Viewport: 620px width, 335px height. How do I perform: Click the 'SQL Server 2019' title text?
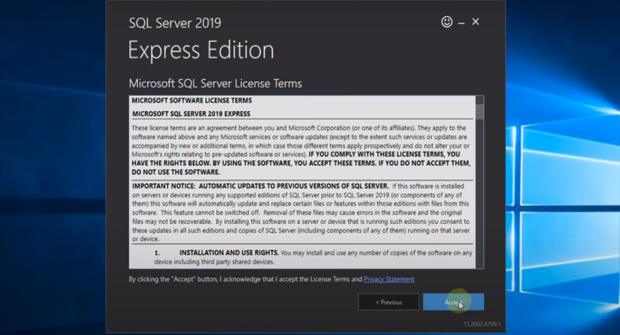click(x=175, y=23)
